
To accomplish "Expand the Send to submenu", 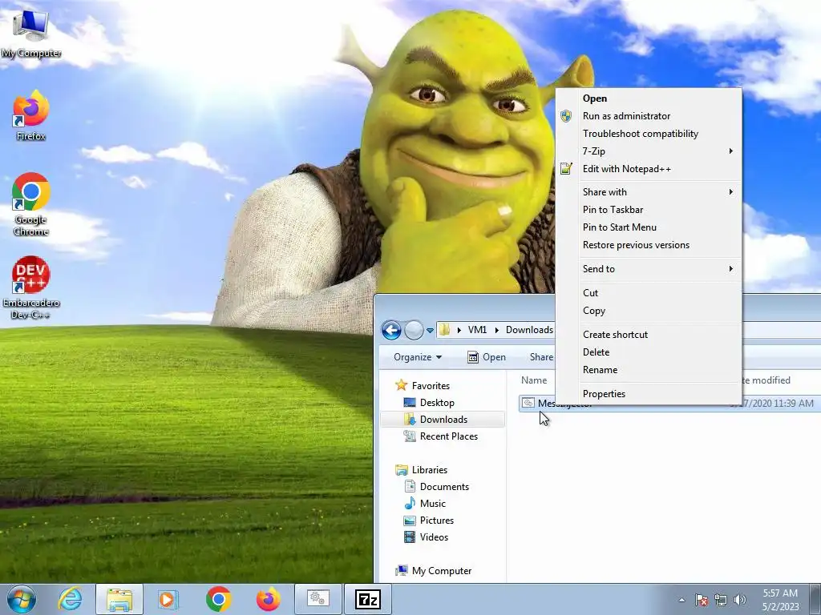I will (648, 269).
